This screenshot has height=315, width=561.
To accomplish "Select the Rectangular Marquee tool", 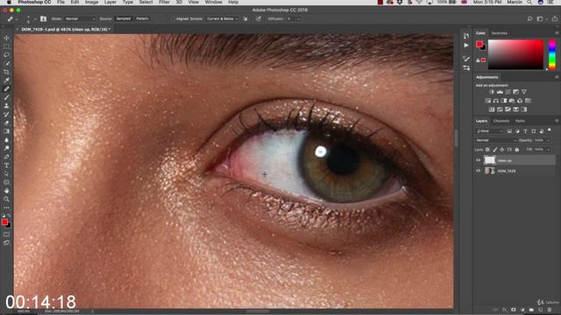I will click(6, 46).
